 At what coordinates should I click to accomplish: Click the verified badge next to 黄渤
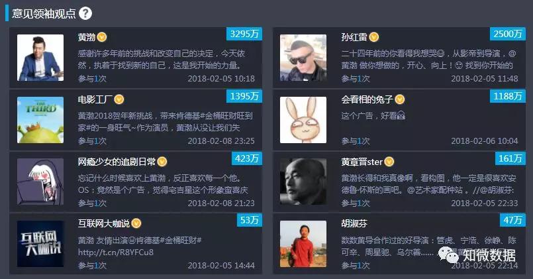pos(102,37)
